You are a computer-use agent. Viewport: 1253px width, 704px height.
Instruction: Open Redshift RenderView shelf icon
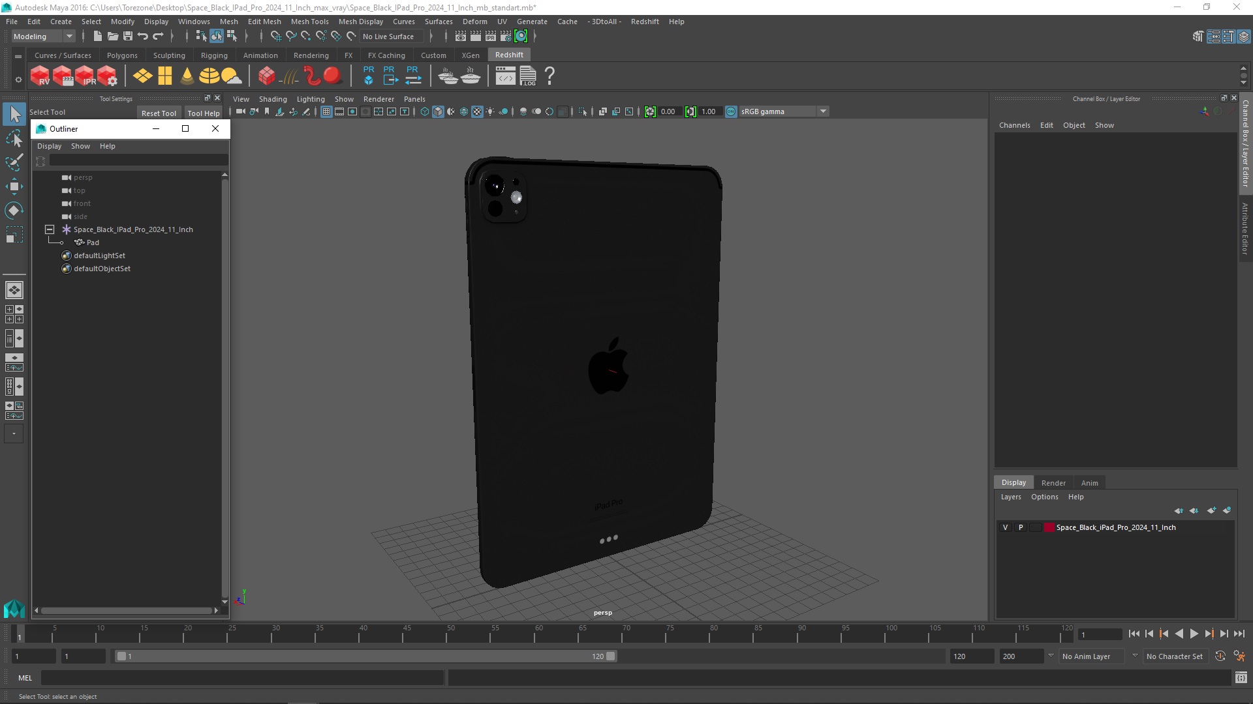click(x=40, y=76)
